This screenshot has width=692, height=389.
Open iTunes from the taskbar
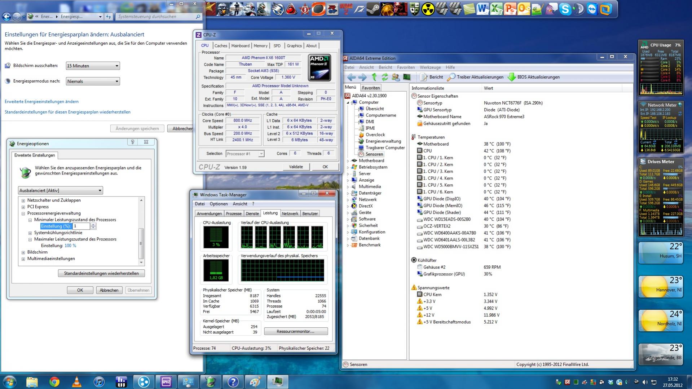(99, 381)
